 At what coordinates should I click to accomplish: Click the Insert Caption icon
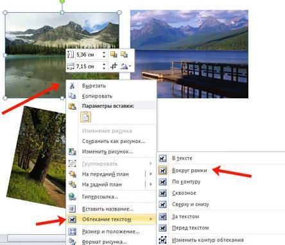[72, 208]
